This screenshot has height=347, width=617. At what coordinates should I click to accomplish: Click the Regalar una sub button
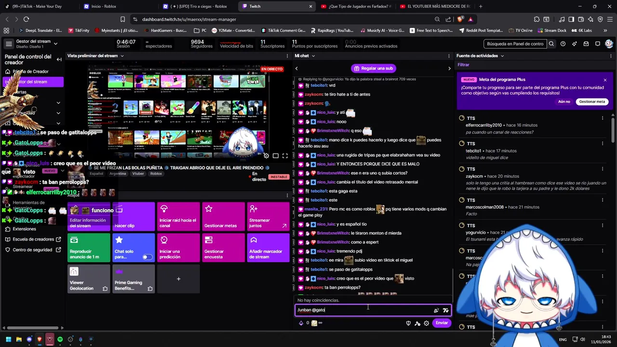(373, 68)
